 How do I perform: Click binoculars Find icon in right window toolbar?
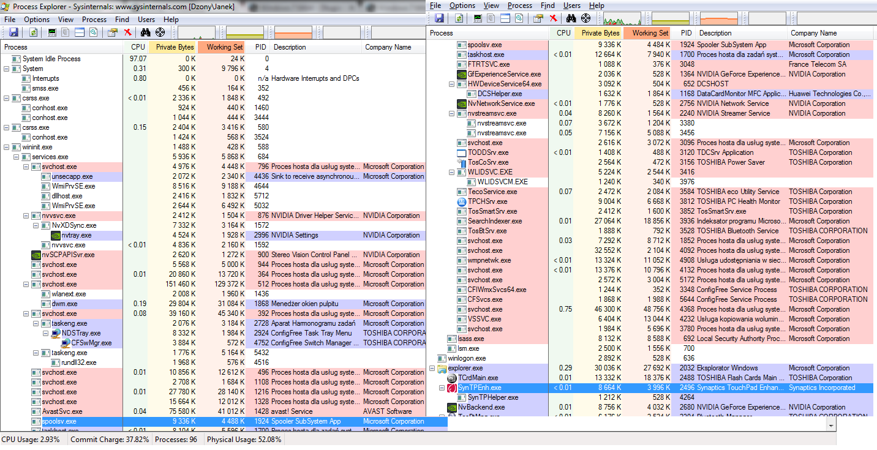[x=572, y=18]
